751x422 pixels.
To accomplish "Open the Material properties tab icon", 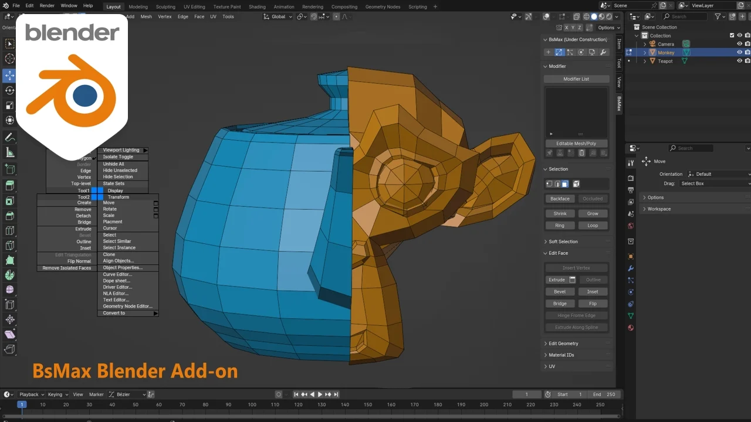I will (x=631, y=328).
